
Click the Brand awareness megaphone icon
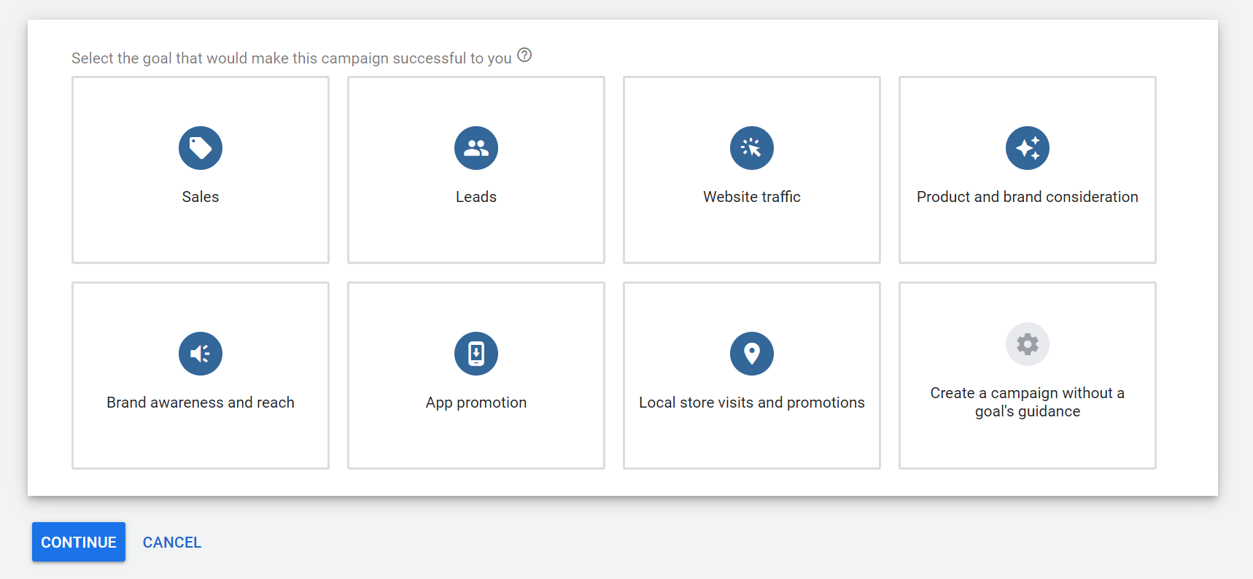pos(201,354)
